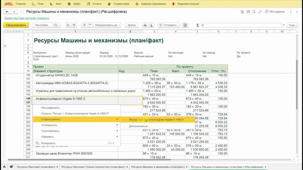The height and width of the screenshot is (170, 303).
Task: Expand the Упорядочить submenu
Action: pos(77,125)
